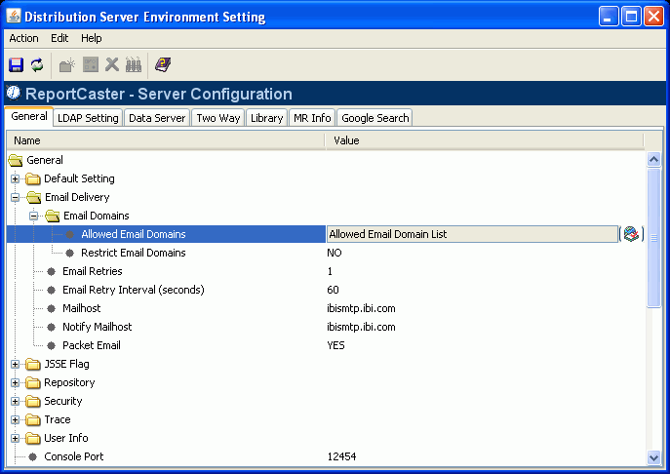Click the Help book toolbar icon

(163, 65)
